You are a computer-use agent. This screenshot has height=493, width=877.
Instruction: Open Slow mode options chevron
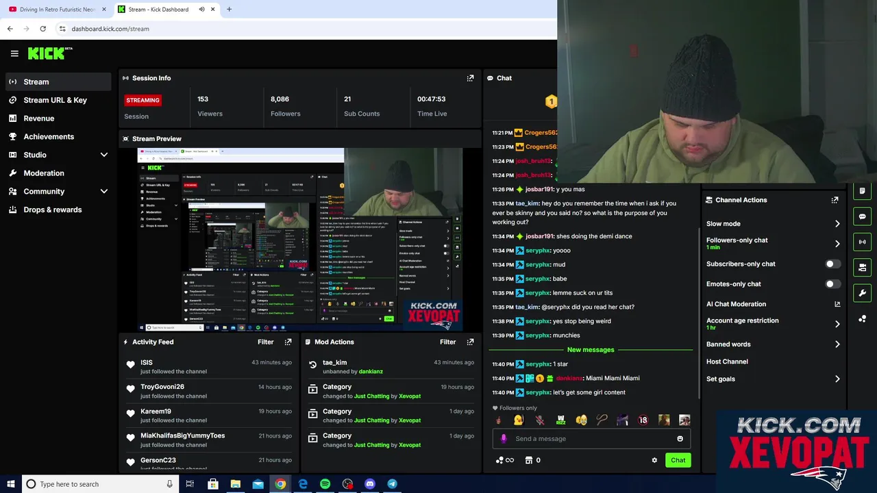pos(837,224)
